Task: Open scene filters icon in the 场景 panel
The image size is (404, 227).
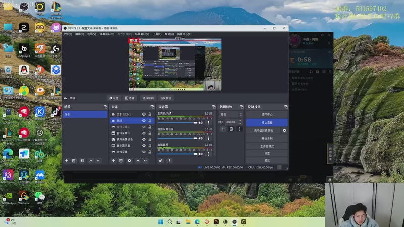Action: click(x=82, y=161)
